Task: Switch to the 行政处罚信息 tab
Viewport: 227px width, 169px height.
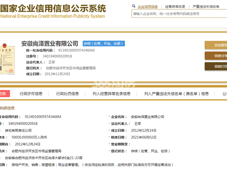Action: (67, 94)
